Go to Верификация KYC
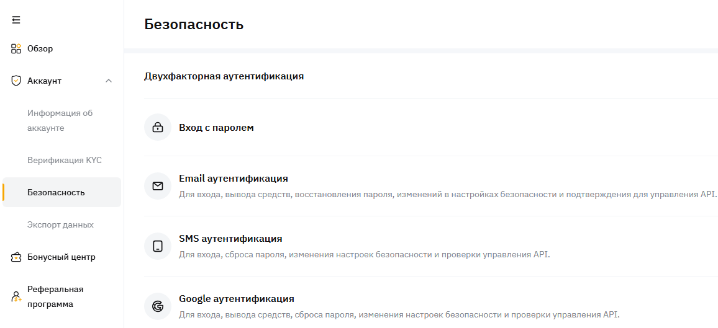 pos(65,160)
